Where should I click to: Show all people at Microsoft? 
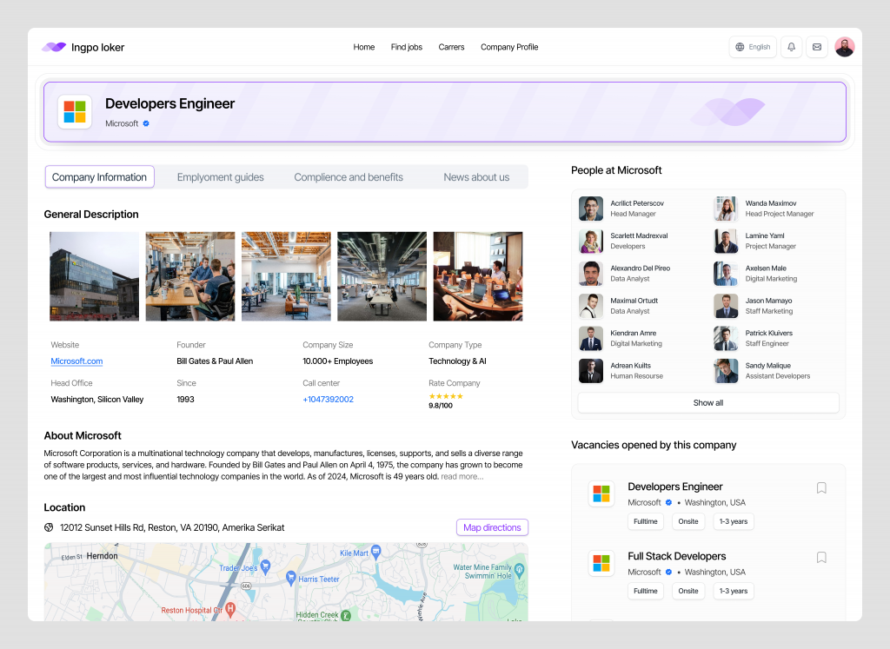click(707, 403)
